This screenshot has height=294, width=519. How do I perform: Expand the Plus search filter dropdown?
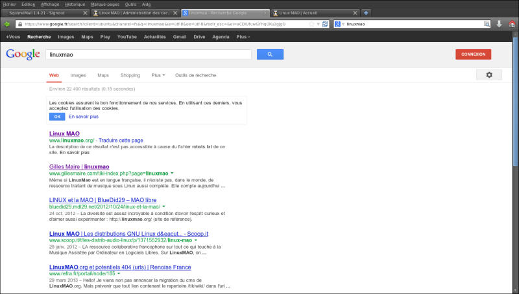tap(158, 75)
